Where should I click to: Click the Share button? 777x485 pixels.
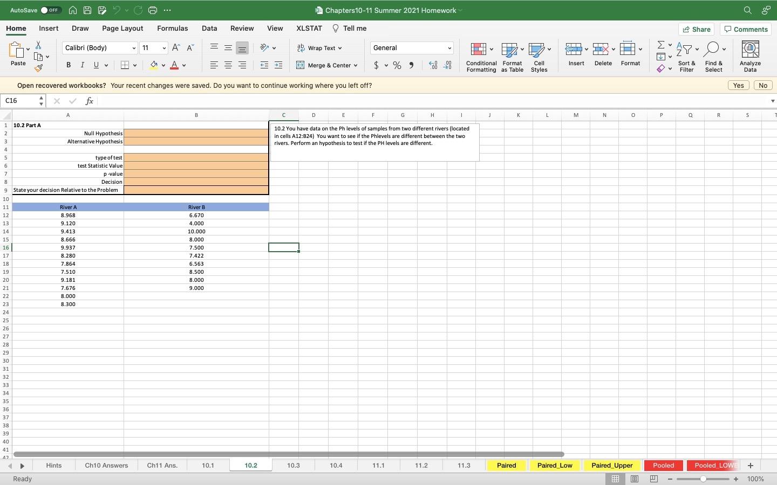click(x=696, y=30)
